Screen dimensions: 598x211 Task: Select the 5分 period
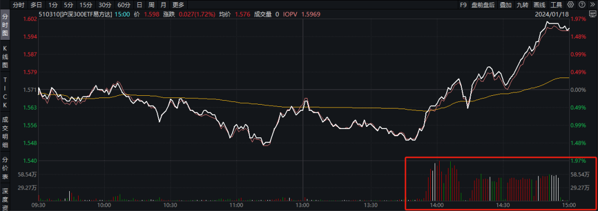(68, 5)
